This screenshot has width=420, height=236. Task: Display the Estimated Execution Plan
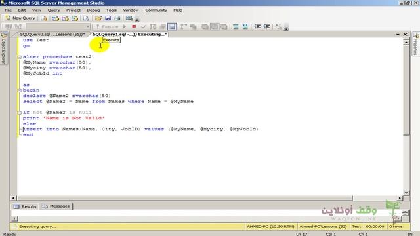(153, 26)
